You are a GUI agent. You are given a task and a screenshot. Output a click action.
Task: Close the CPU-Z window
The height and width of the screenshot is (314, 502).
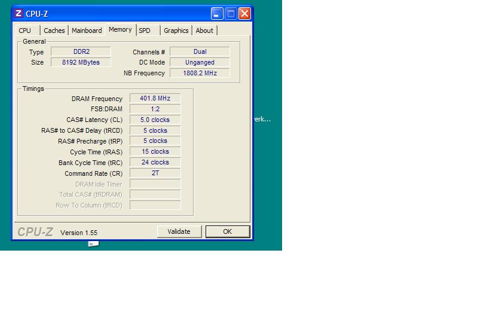[x=244, y=13]
